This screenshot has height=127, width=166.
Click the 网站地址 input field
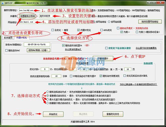(55, 22)
